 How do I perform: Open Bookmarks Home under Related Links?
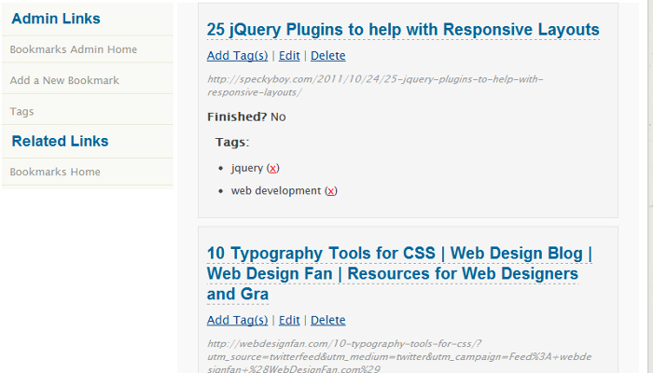click(x=55, y=172)
